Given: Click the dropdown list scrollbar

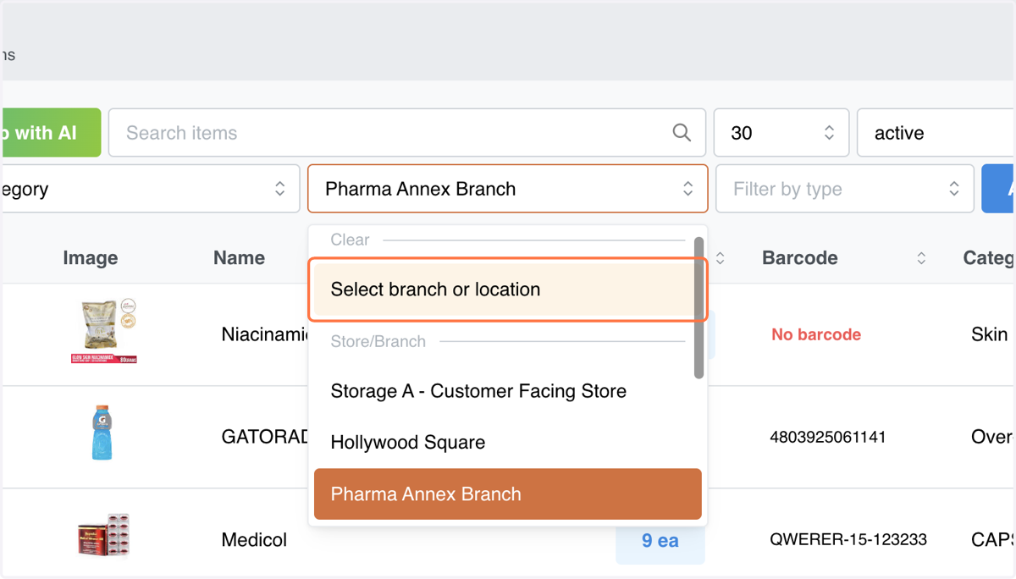Looking at the screenshot, I should [x=698, y=307].
